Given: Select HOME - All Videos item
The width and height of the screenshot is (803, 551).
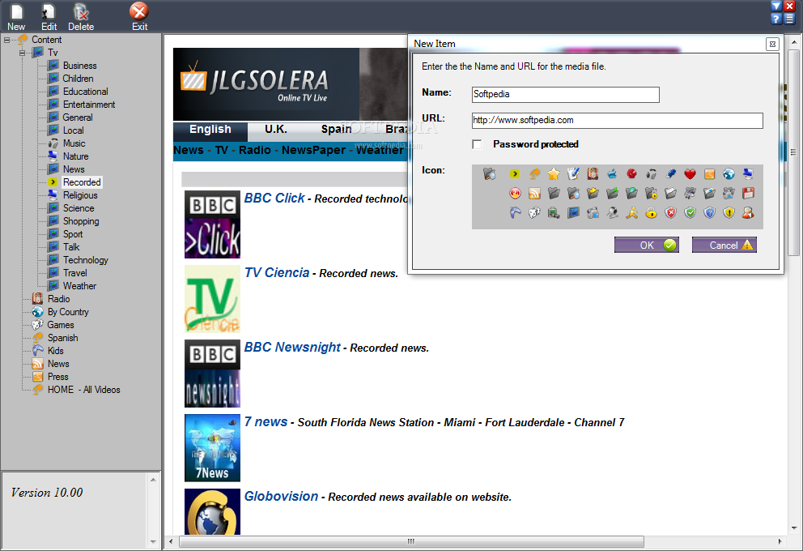Looking at the screenshot, I should tap(84, 390).
